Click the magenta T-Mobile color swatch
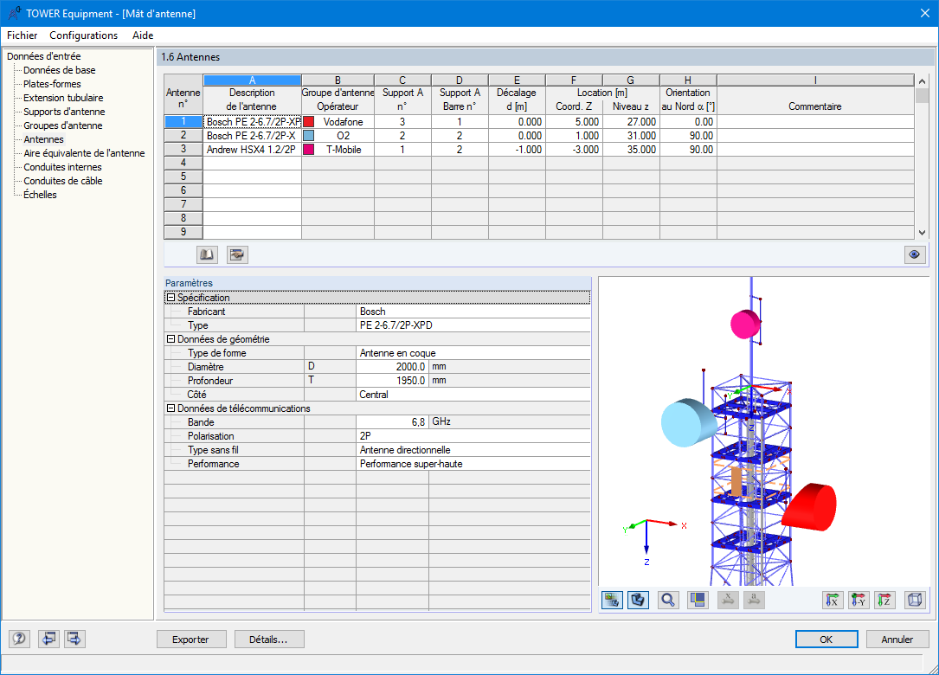Image resolution: width=939 pixels, height=675 pixels. pyautogui.click(x=308, y=149)
